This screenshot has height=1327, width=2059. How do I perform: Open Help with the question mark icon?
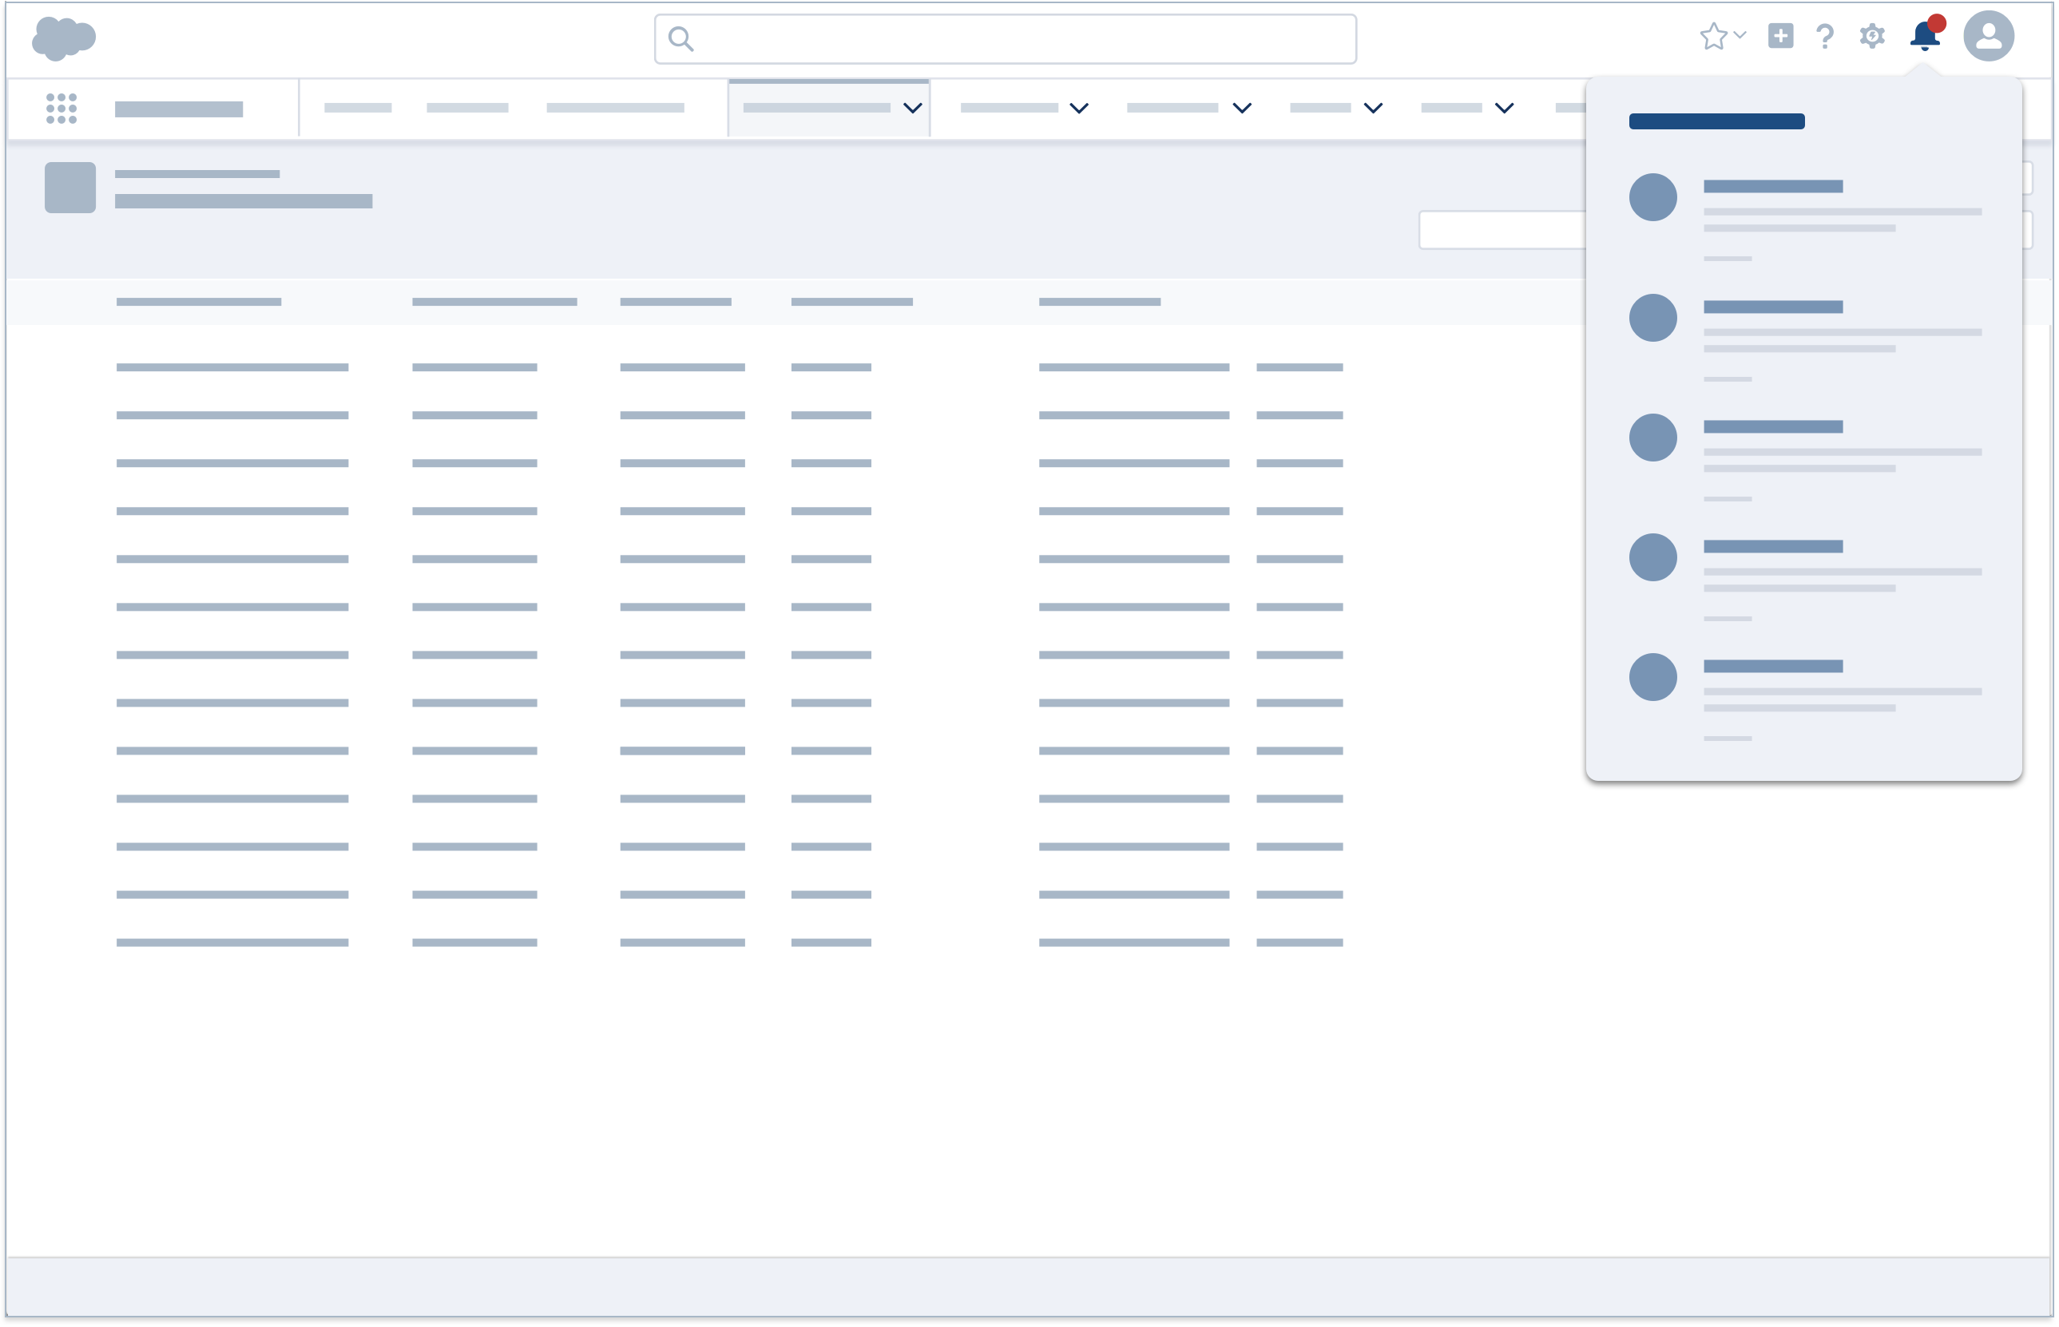point(1824,36)
